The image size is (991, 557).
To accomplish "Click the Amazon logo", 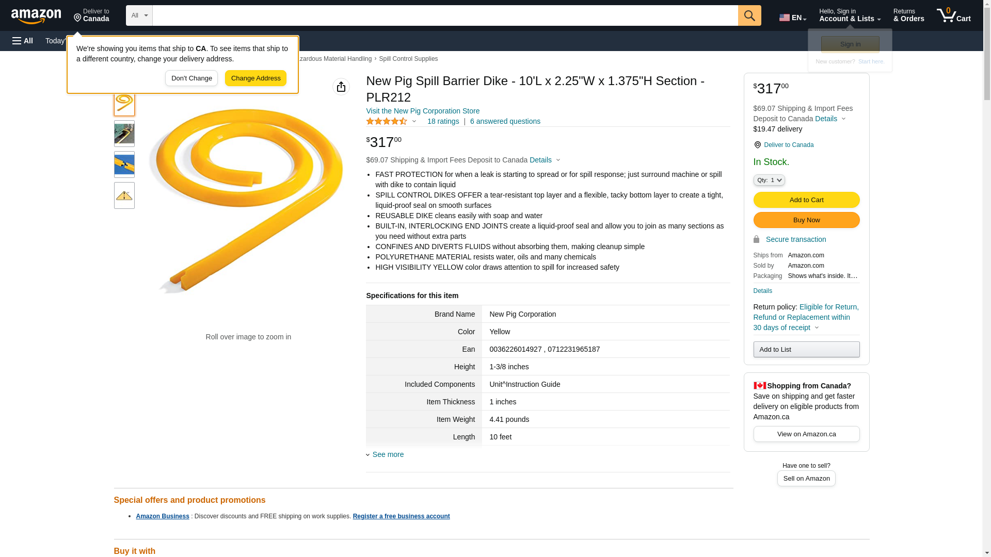I will point(36,17).
